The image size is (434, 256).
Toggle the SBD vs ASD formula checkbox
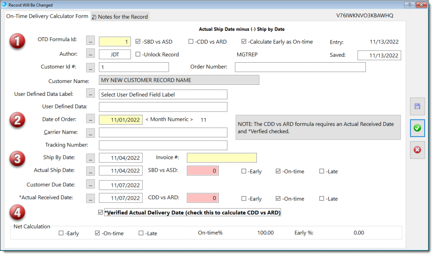(x=138, y=42)
